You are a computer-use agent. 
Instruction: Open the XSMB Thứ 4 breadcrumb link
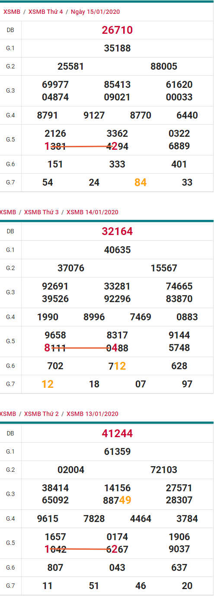[45, 12]
